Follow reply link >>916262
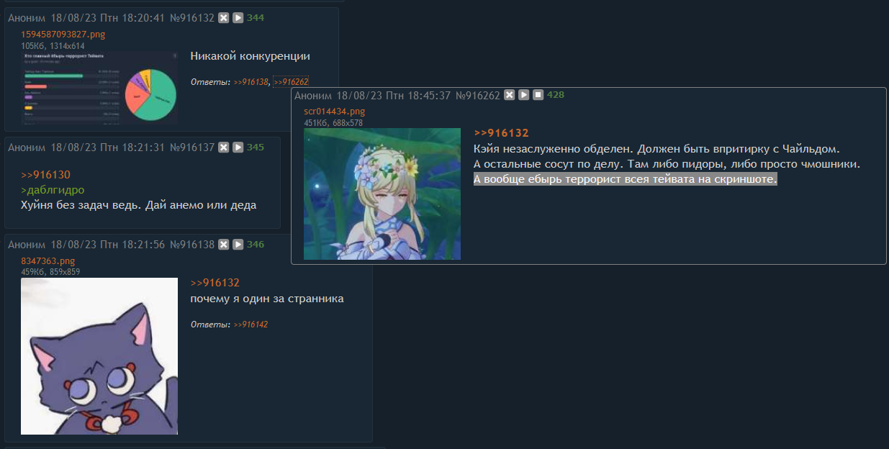Screen dimensions: 889x449 click(291, 83)
